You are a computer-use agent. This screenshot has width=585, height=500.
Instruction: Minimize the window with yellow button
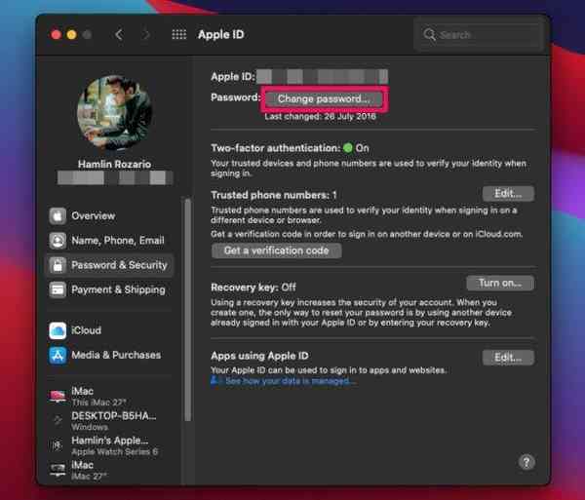[71, 35]
